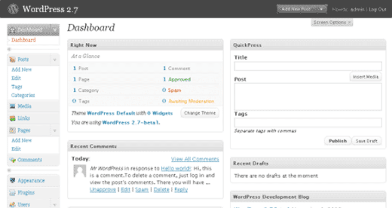Click Delete under the comment

pos(161,190)
